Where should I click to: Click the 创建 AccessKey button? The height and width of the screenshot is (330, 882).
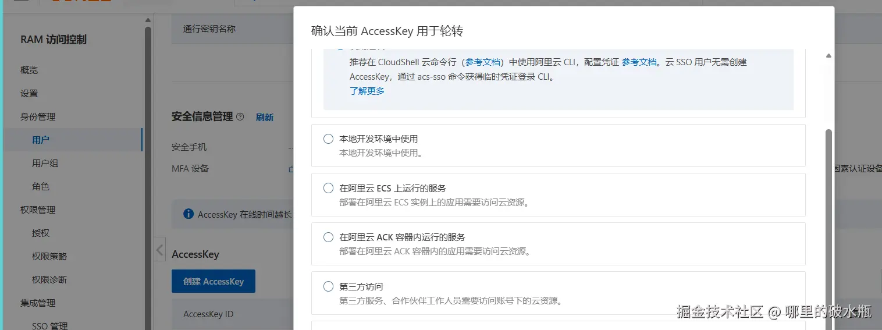point(213,282)
